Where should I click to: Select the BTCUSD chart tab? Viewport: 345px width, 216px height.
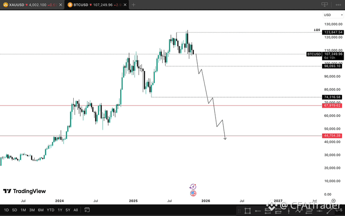tap(97, 5)
